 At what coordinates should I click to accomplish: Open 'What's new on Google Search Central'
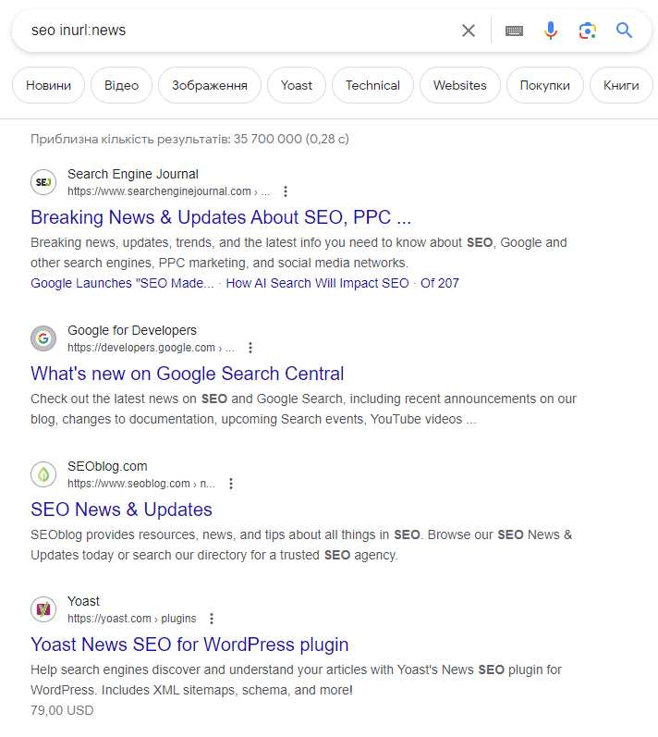[x=187, y=374]
